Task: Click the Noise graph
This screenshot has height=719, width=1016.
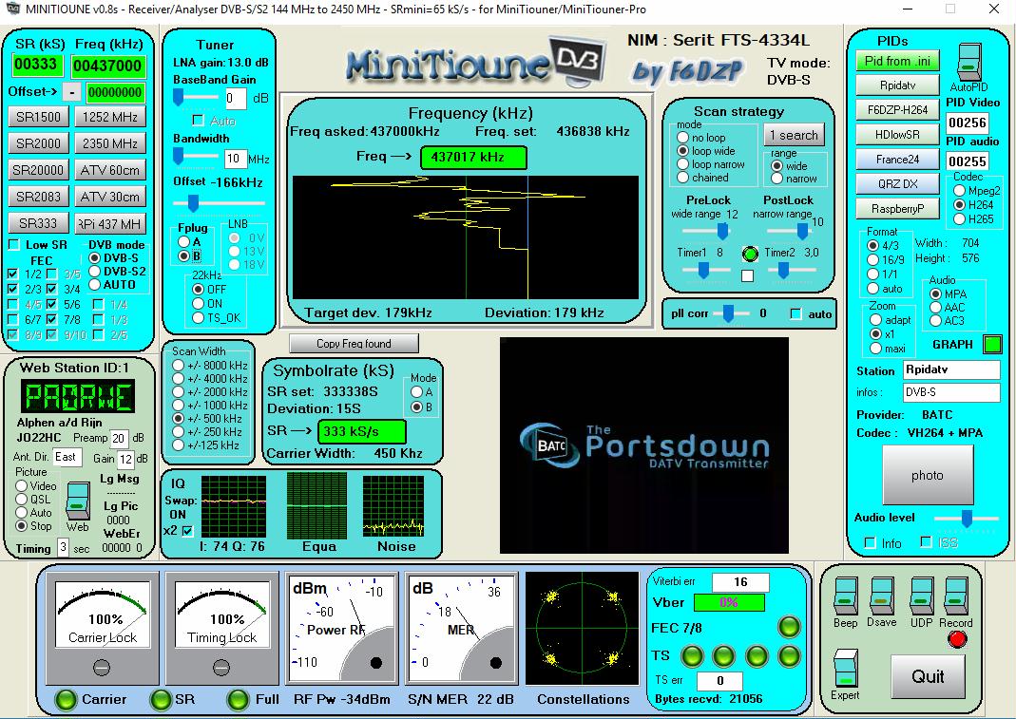Action: tap(393, 507)
